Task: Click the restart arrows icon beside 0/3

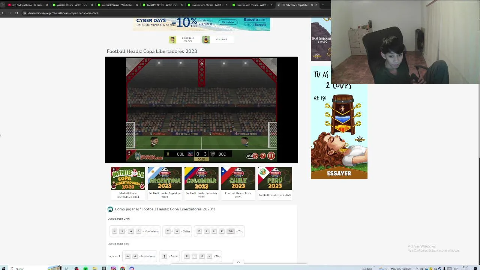Action: tap(255, 156)
